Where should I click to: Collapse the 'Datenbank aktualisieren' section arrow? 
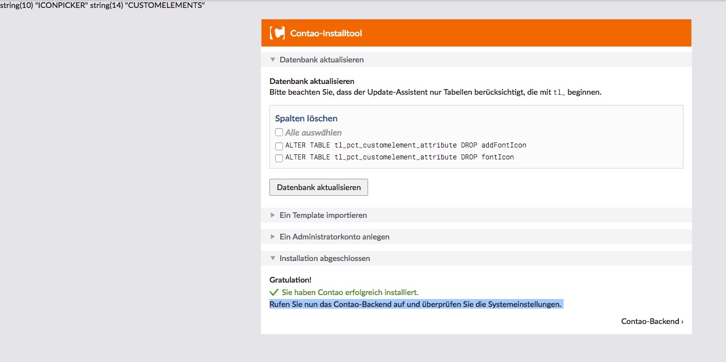(x=273, y=60)
